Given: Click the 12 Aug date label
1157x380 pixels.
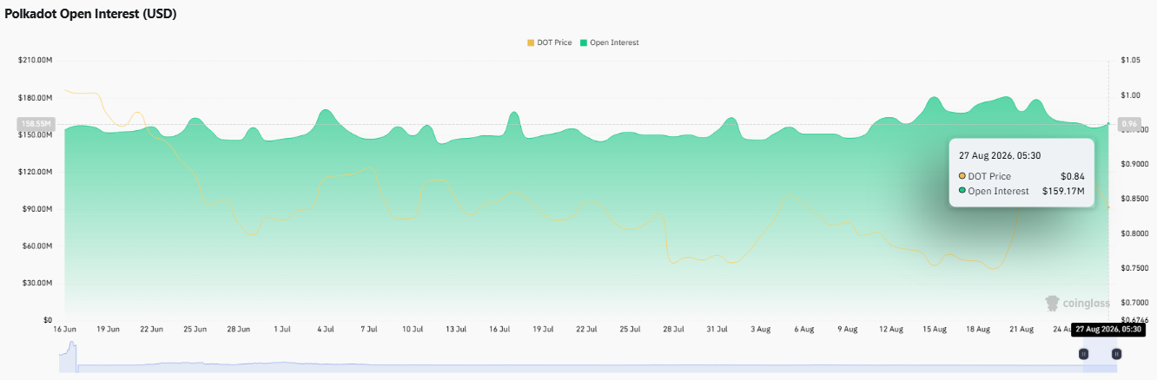Looking at the screenshot, I should (x=890, y=330).
